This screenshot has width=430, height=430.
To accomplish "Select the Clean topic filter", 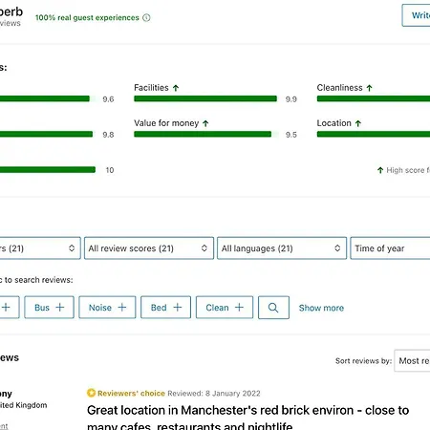I will (225, 308).
